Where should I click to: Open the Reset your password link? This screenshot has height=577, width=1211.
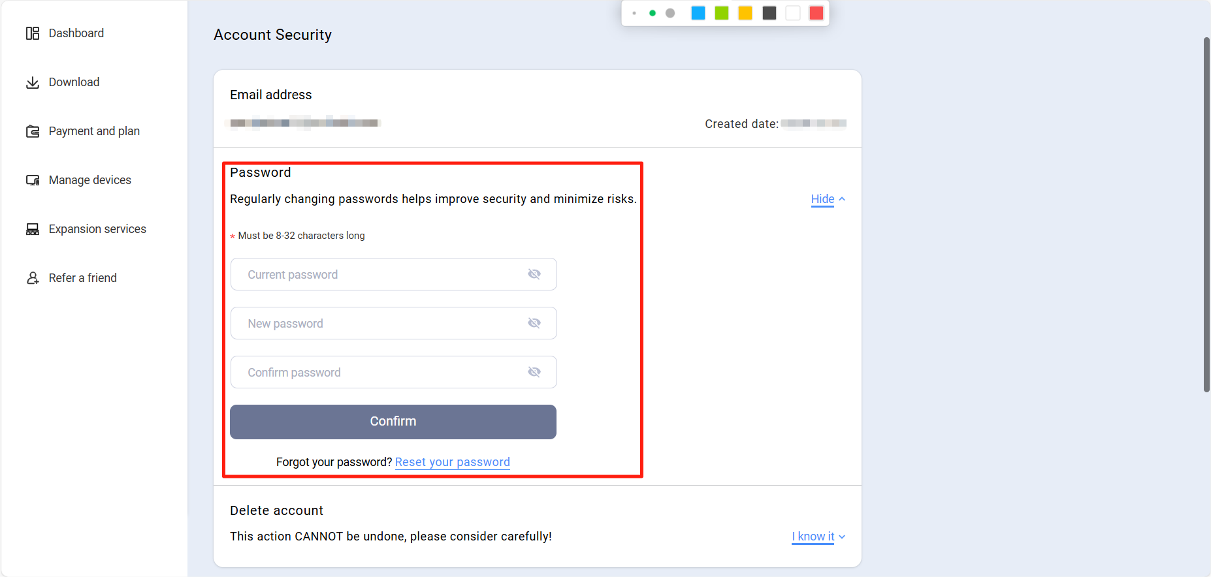click(x=452, y=461)
